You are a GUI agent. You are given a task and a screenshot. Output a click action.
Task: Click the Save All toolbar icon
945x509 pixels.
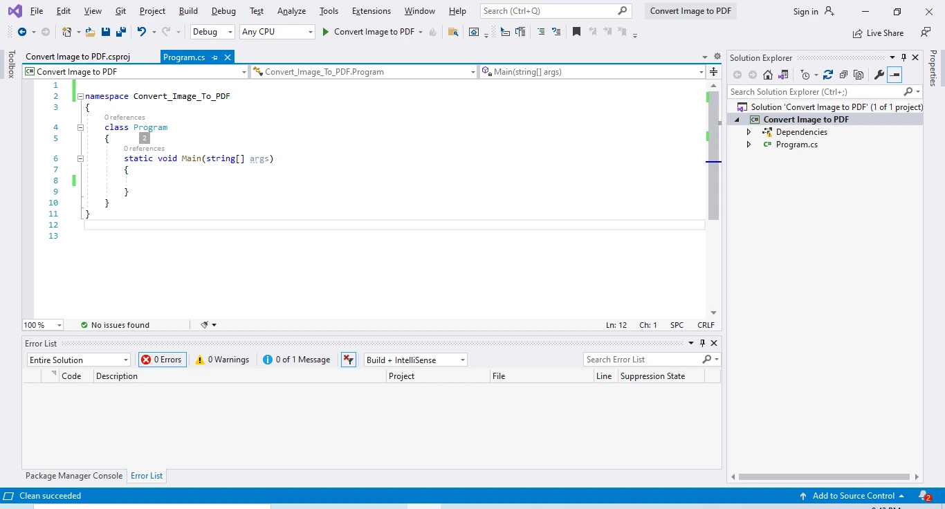[x=120, y=32]
